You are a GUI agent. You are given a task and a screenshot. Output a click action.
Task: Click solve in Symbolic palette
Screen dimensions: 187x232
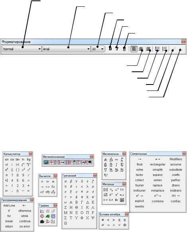pyautogui.click(x=140, y=170)
